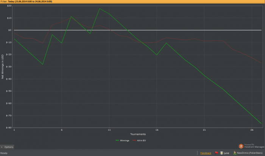Click the NewDimix player avatar icon
265x156 pixels.
[235, 153]
